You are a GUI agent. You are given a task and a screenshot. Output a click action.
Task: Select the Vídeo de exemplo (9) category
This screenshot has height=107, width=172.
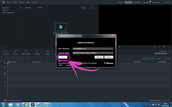coord(8,13)
